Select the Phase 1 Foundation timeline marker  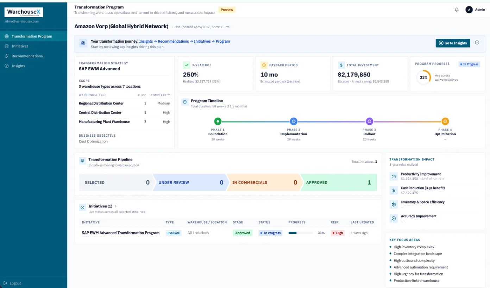click(x=218, y=121)
